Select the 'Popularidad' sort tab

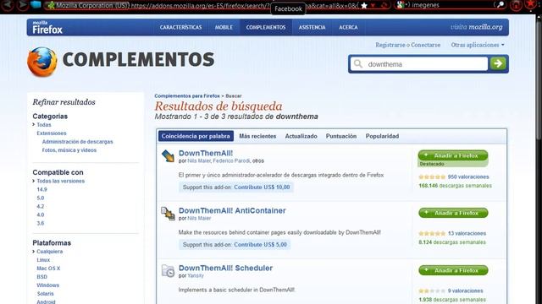tap(382, 136)
